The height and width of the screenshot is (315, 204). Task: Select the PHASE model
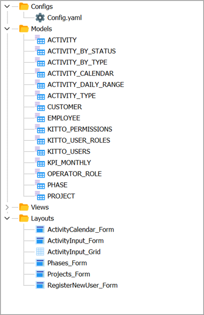click(x=57, y=185)
